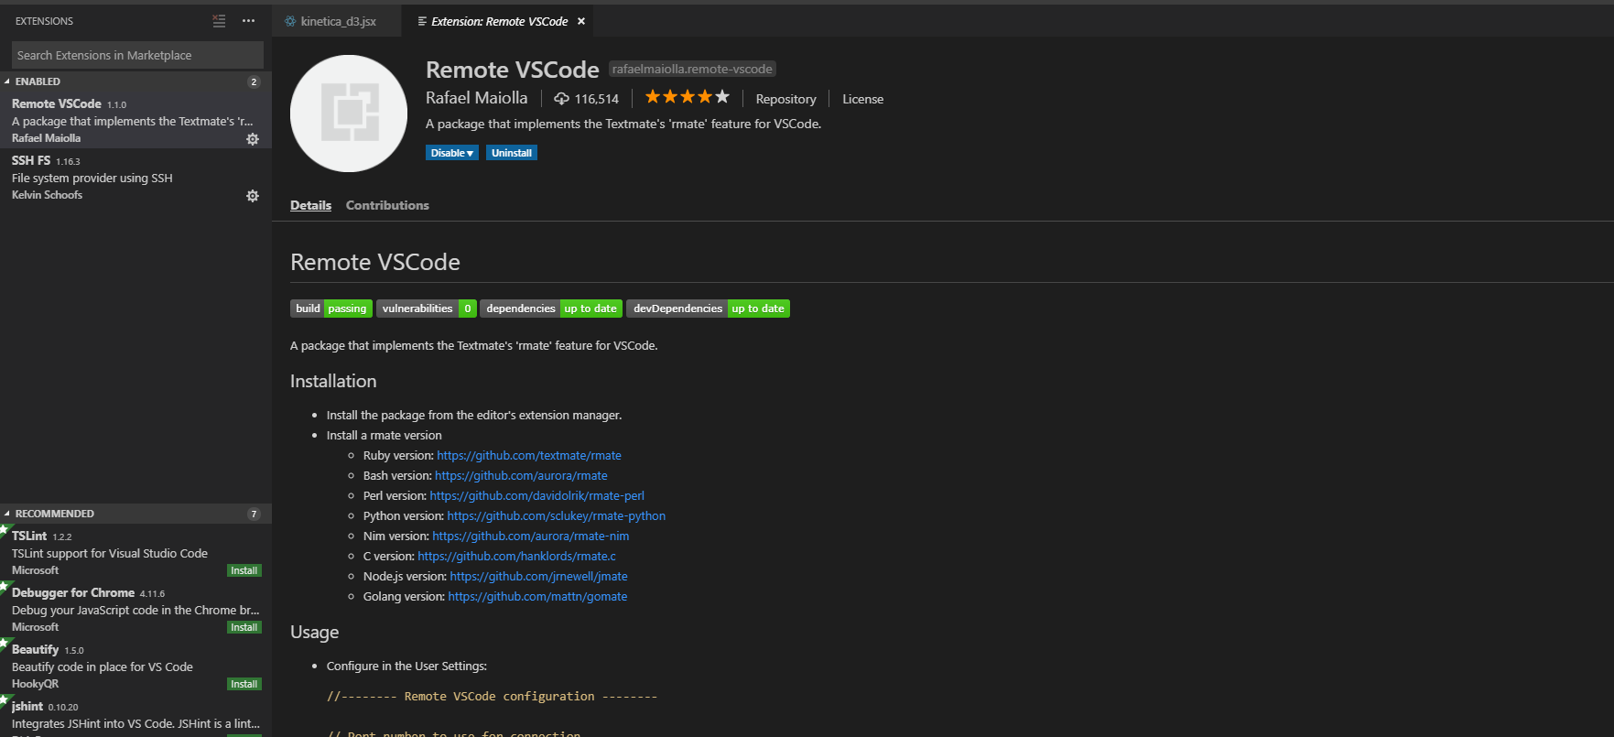Close the Extension: Remote VSCode tab
Screen dimensions: 1614x737
[580, 21]
